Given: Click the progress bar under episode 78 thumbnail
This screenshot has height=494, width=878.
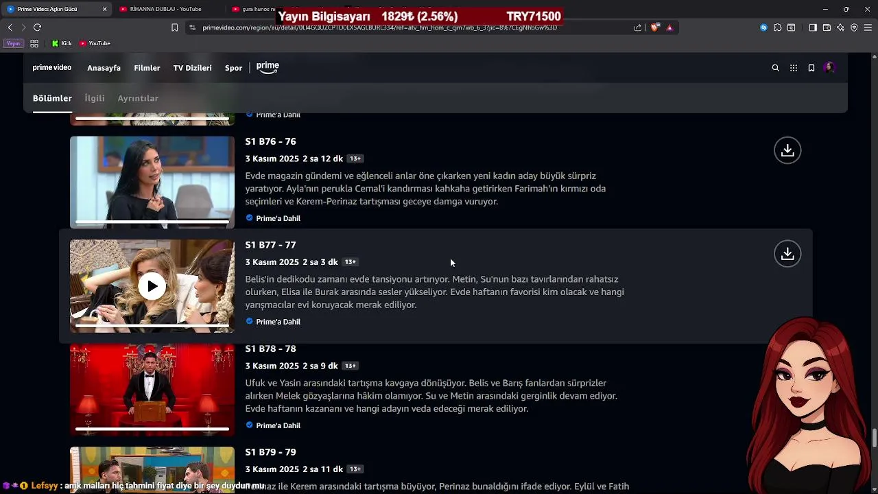Looking at the screenshot, I should pos(152,429).
